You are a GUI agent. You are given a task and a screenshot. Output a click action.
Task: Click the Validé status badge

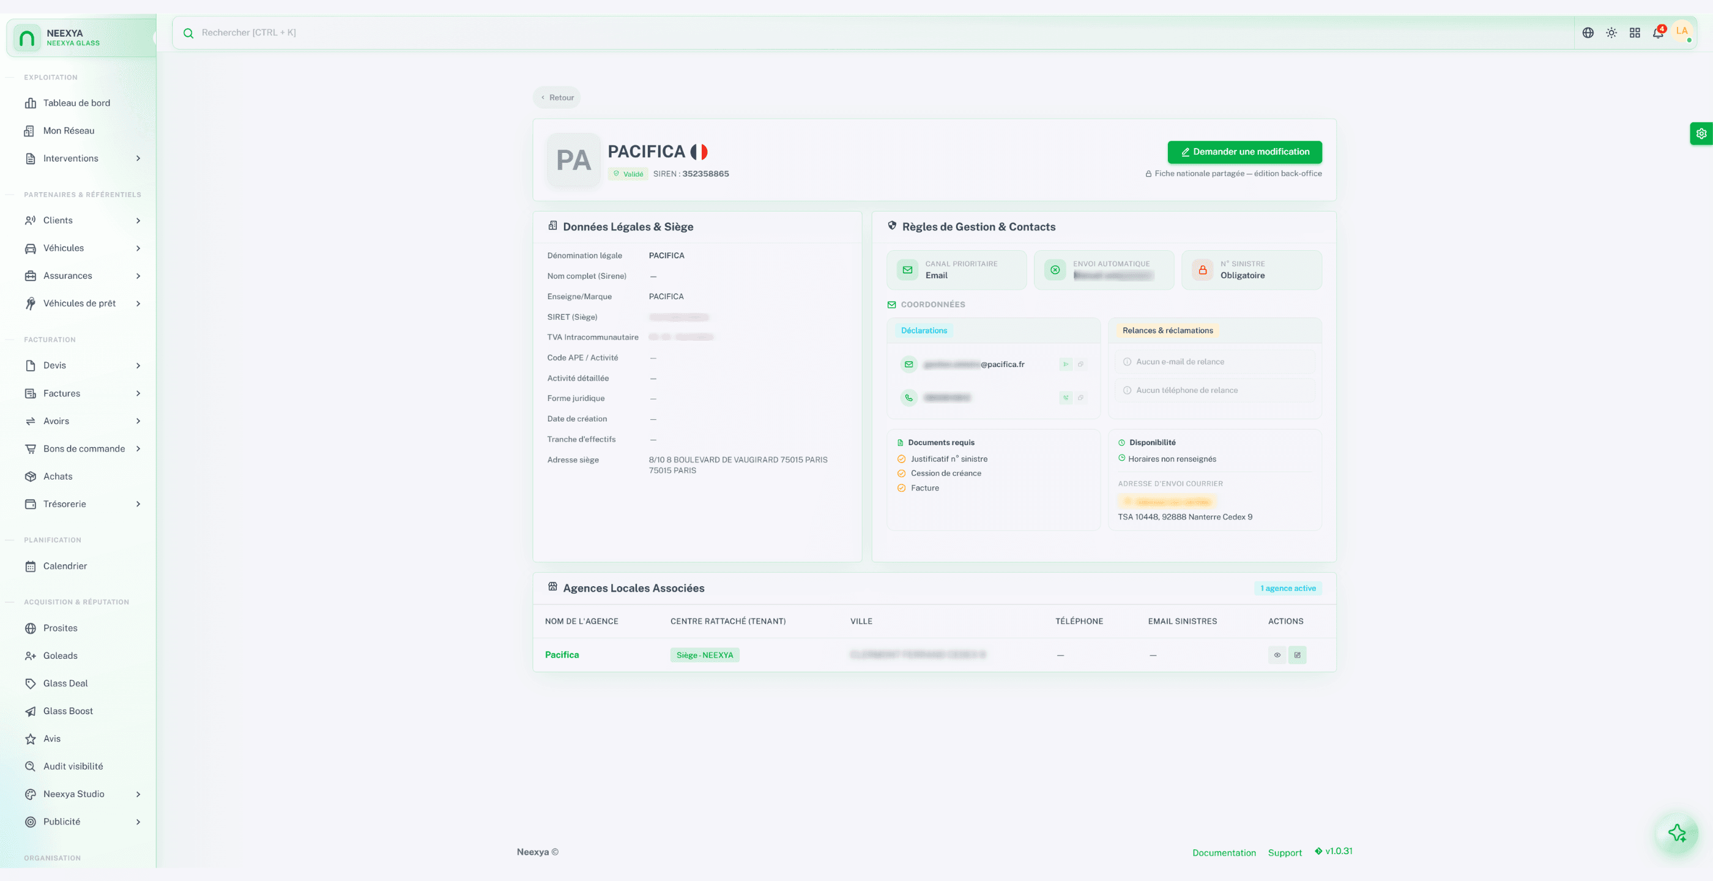coord(628,174)
